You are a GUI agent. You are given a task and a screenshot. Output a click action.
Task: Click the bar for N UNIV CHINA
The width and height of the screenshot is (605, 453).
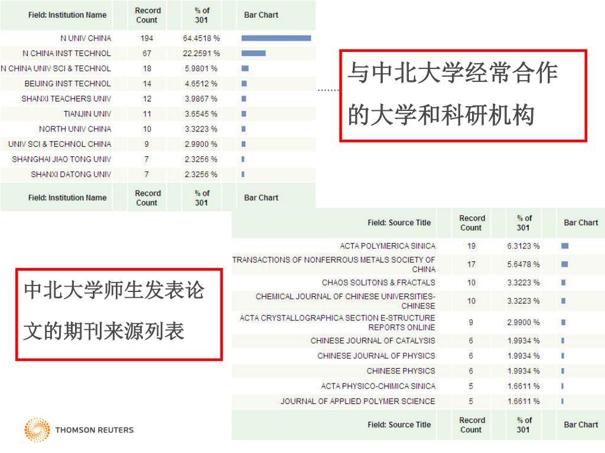tap(277, 38)
